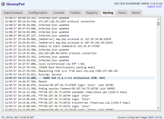Click the scrollbar up arrow
164x119 pixels.
[x=158, y=19]
